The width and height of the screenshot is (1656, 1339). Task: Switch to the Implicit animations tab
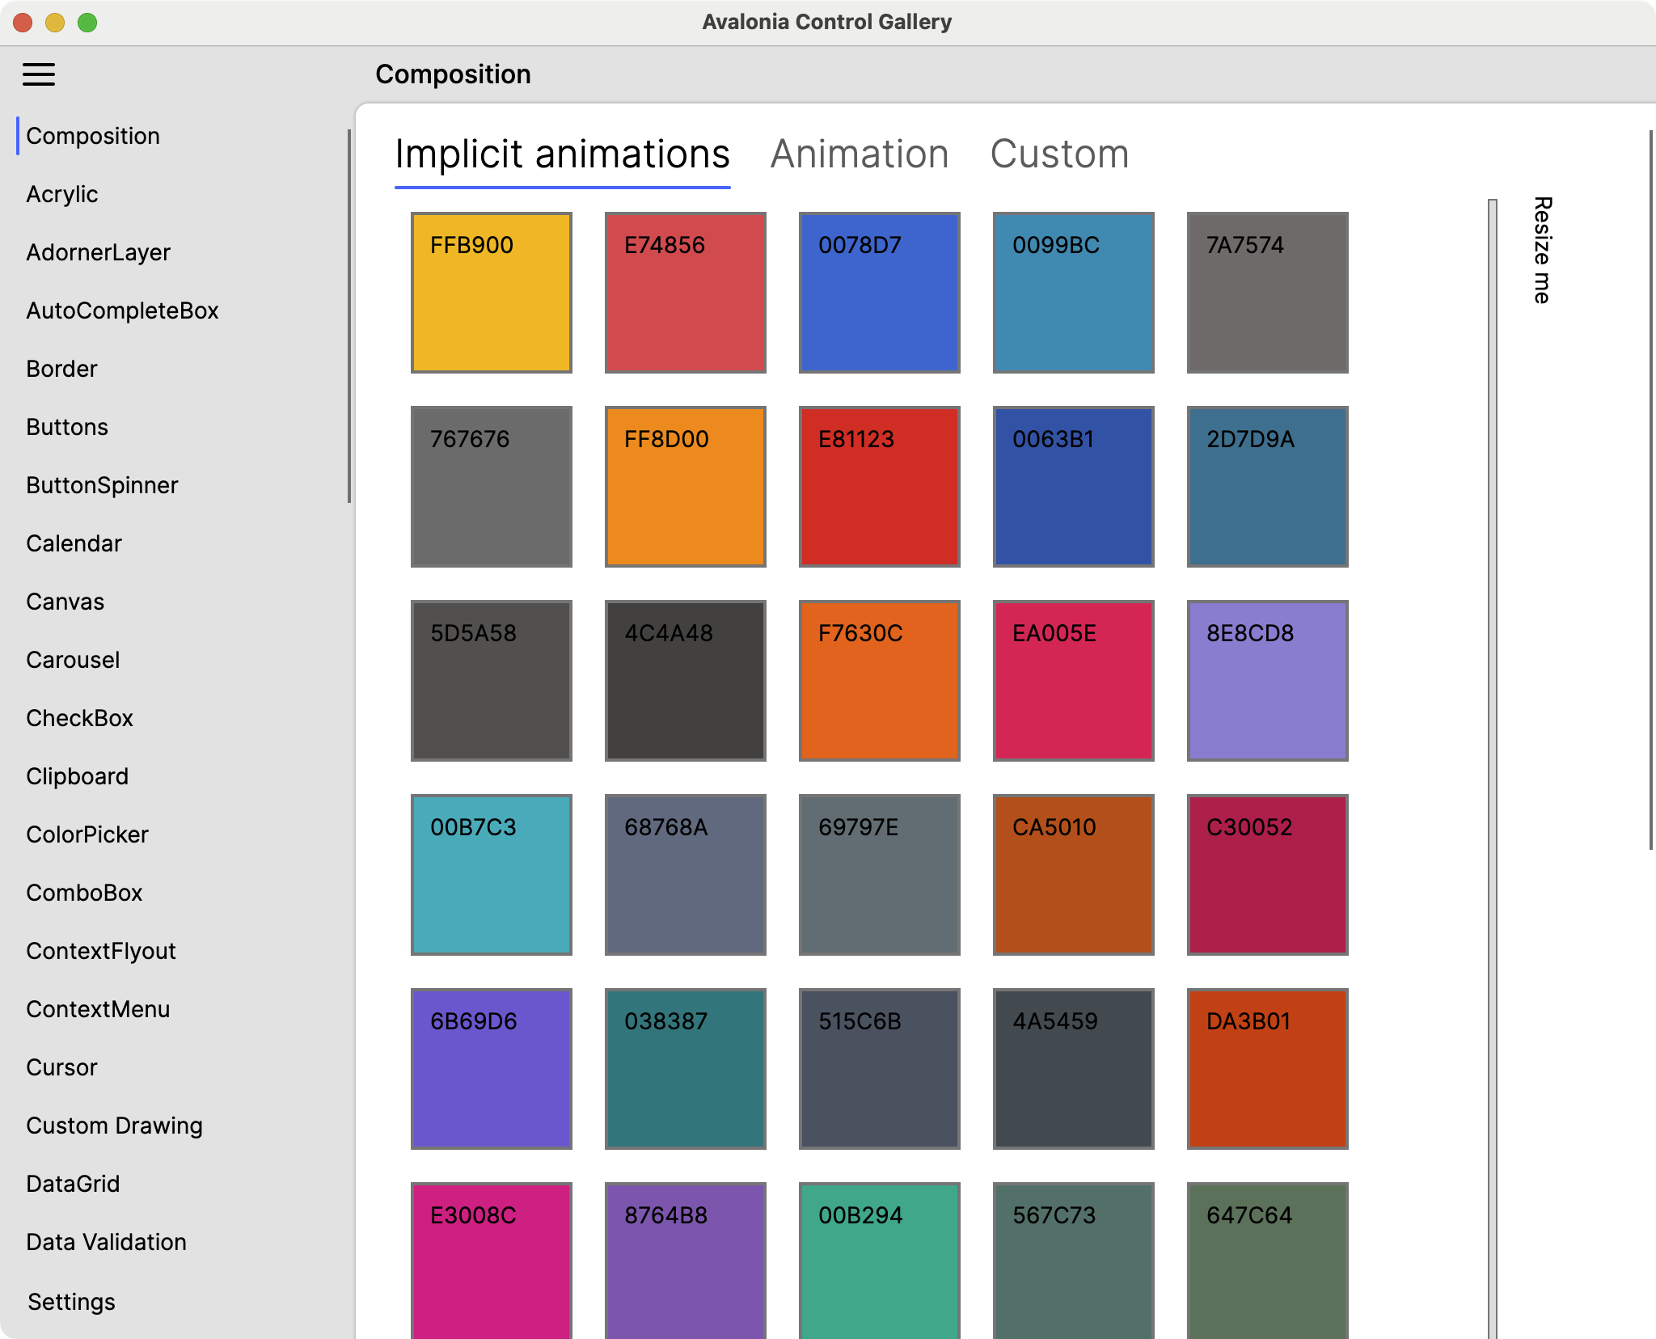pos(563,154)
